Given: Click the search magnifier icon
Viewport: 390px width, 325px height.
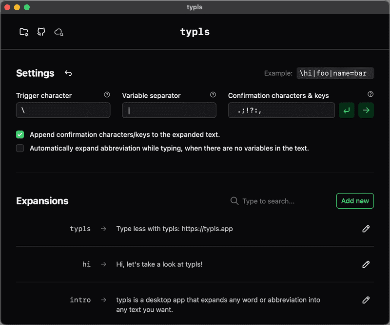Looking at the screenshot, I should point(234,201).
